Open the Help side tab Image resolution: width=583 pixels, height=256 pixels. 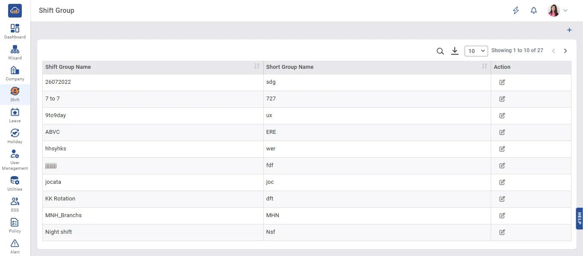tap(579, 218)
